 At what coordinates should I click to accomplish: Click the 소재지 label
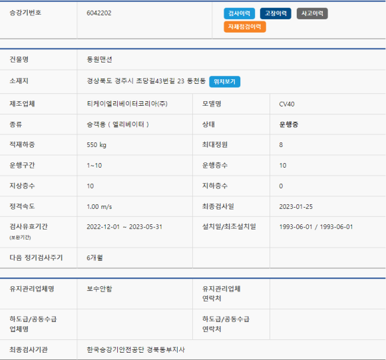[x=19, y=81]
